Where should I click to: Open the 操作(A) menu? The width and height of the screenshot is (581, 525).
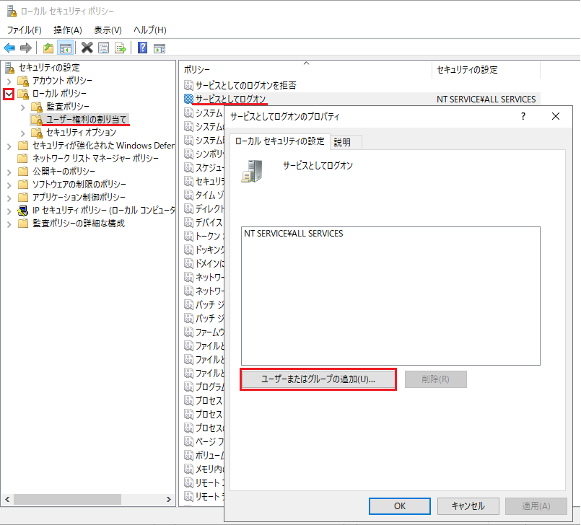[x=67, y=30]
